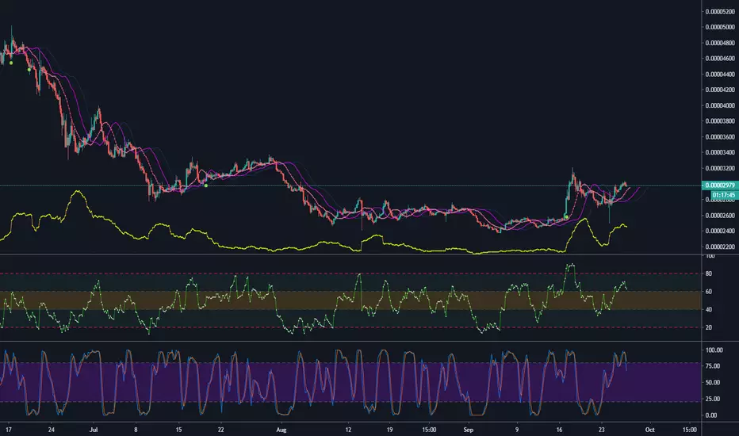Screen dimensions: 739x436
Task: Select date label 8 after Jul
Action: pyautogui.click(x=136, y=430)
